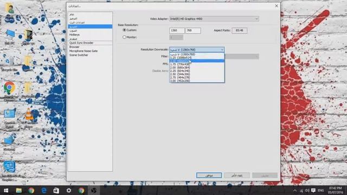Select the Control Panel desktop icon
Viewport: 347px width, 195px height.
[x=10, y=118]
